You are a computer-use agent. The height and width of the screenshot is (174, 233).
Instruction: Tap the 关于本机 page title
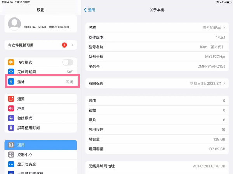click(157, 10)
